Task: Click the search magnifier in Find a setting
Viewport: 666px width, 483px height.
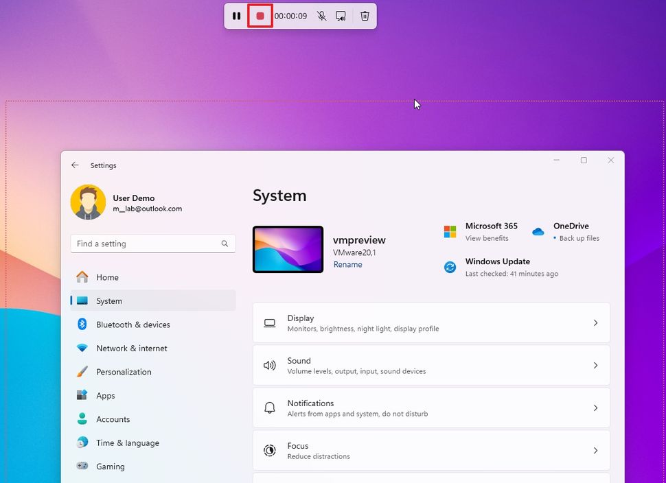Action: [x=225, y=244]
